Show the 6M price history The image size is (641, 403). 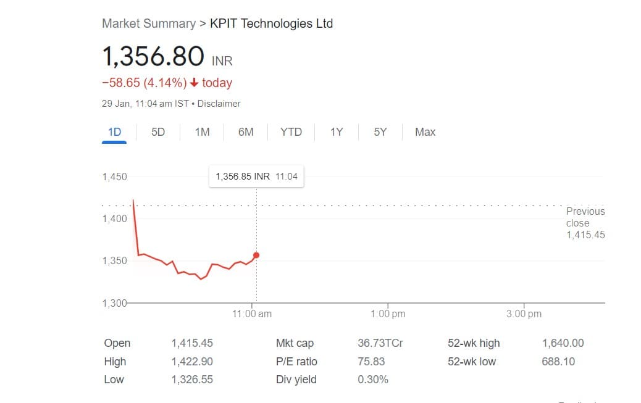point(246,132)
